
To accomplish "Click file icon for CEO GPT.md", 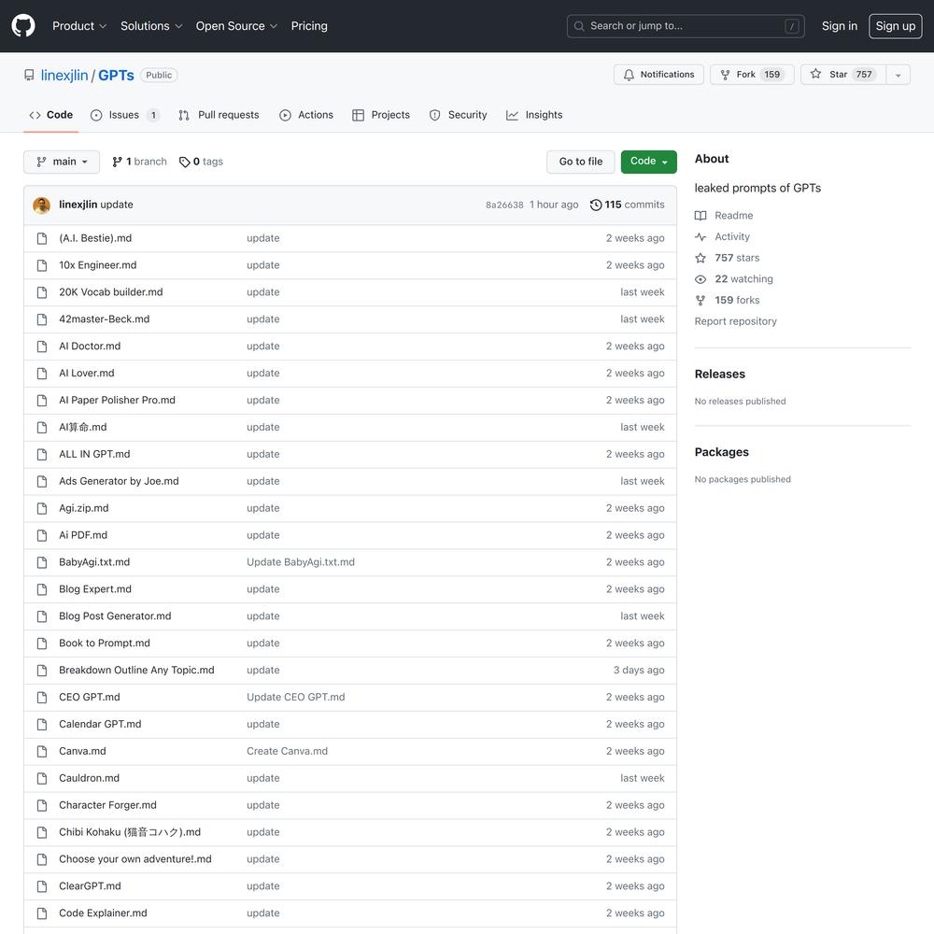I will (x=42, y=697).
